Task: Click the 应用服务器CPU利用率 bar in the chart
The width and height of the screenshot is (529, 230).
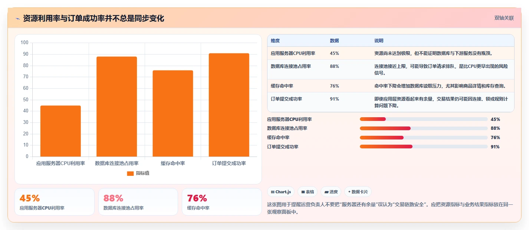Action: [x=60, y=131]
